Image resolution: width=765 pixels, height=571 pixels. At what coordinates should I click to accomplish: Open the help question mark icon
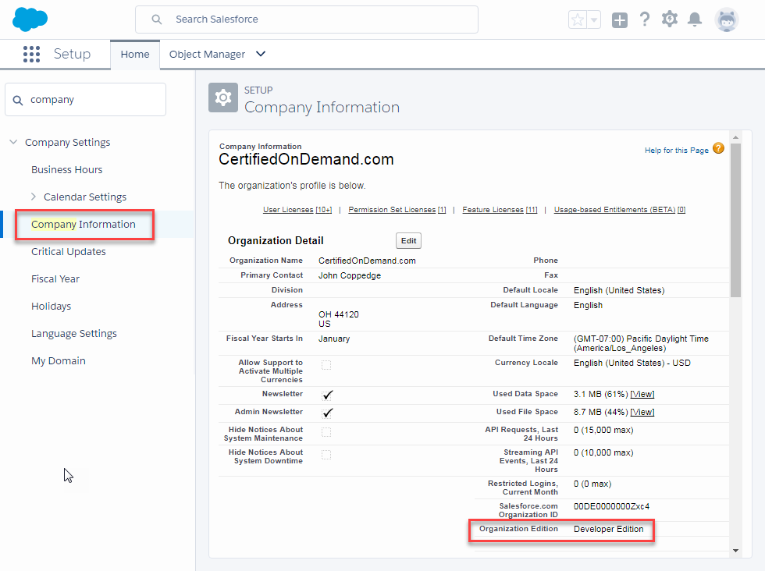point(645,20)
